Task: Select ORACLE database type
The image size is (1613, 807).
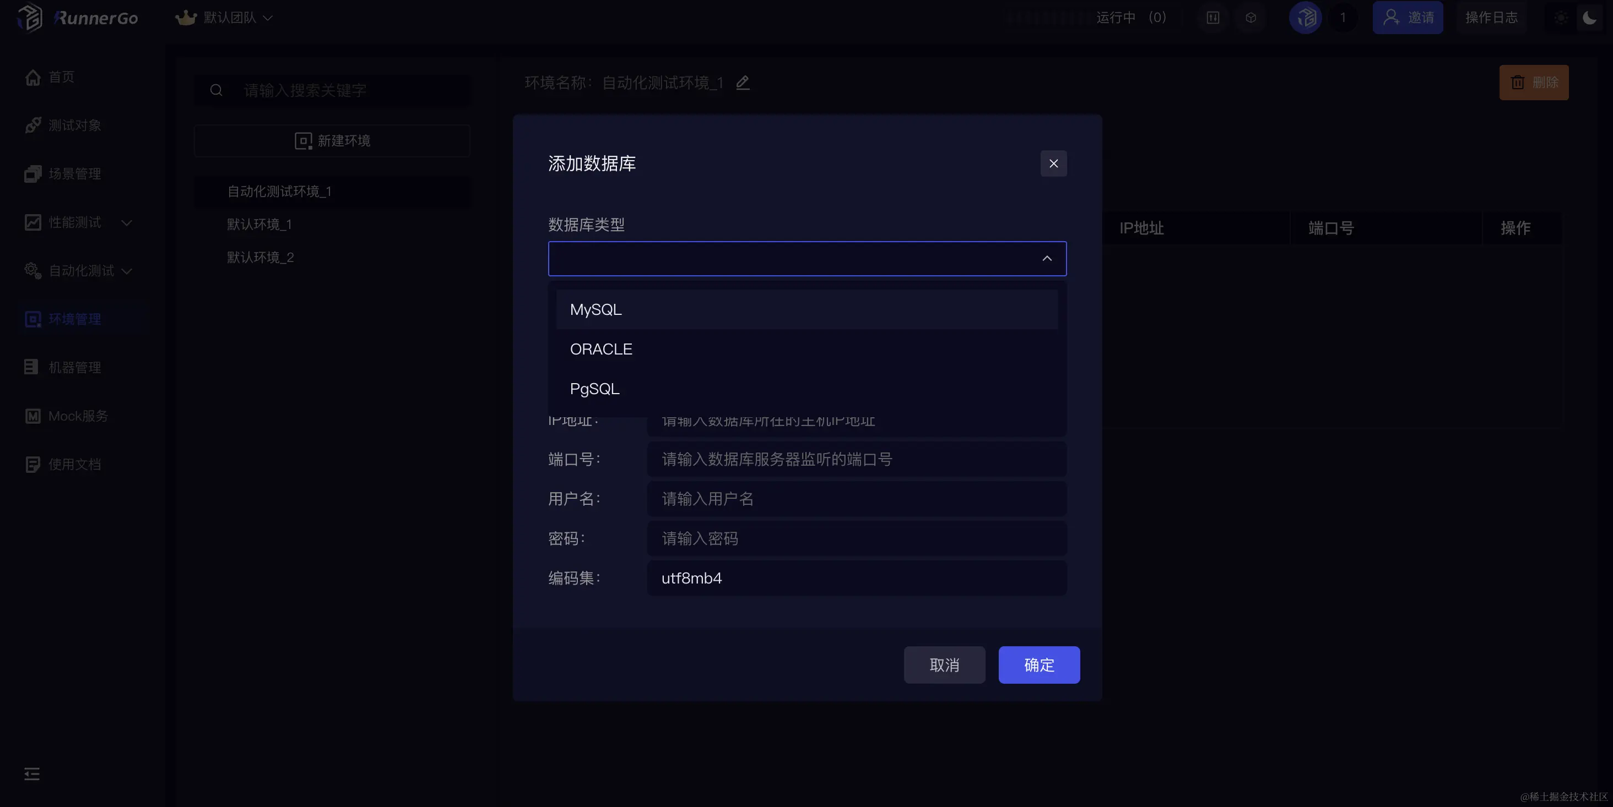Action: coord(600,349)
